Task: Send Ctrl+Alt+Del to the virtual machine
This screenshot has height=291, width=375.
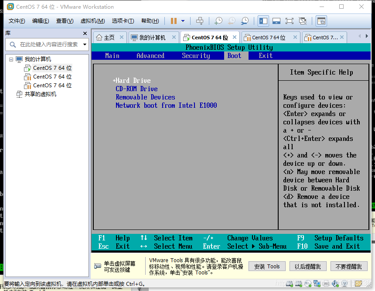Action: point(200,21)
